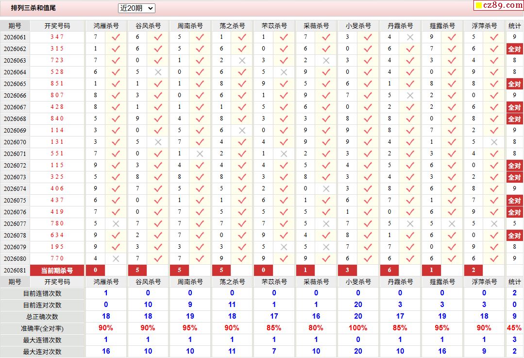Image resolution: width=524 pixels, height=358 pixels.
Task: Click the 全对 badge in row 2026065
Action: coord(514,84)
